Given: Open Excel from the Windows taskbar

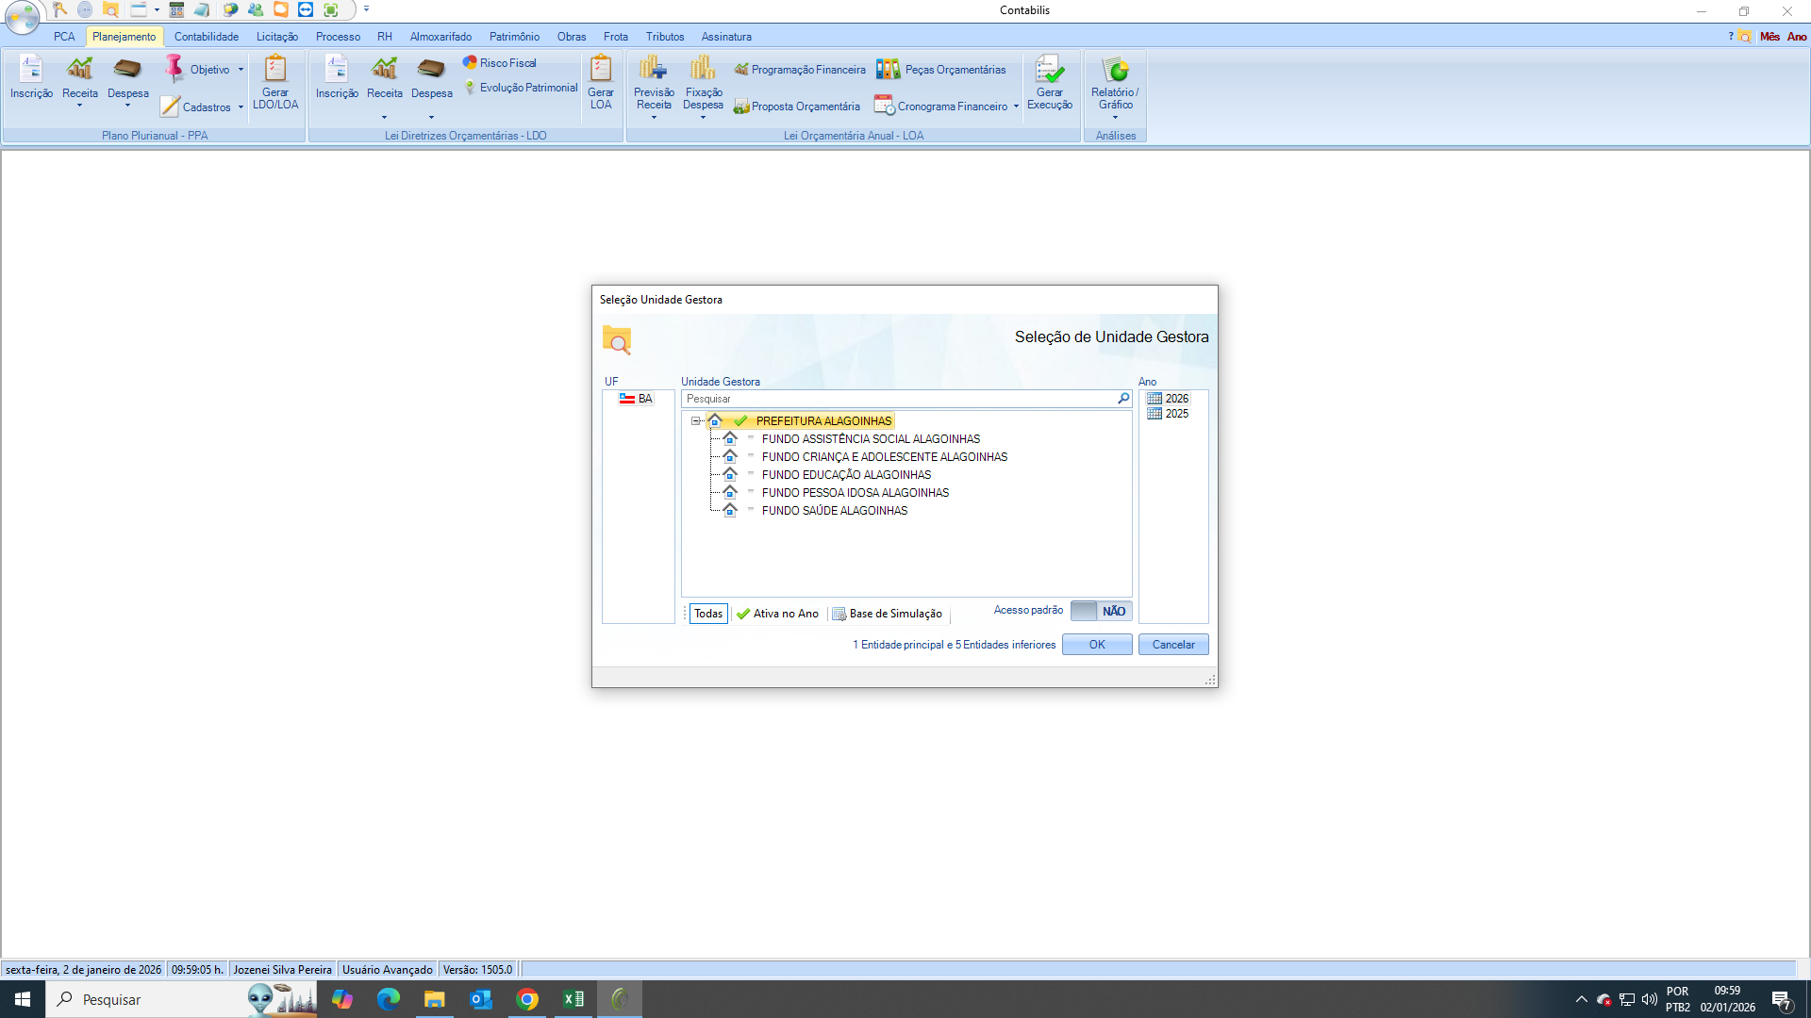Looking at the screenshot, I should tap(573, 999).
